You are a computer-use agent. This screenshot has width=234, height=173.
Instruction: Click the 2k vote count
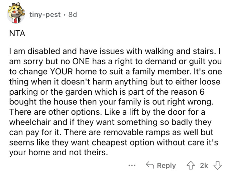204,165
